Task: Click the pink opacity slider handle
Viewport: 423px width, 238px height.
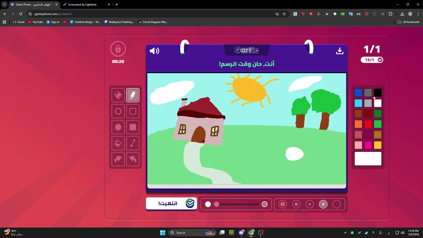Action: 216,204
